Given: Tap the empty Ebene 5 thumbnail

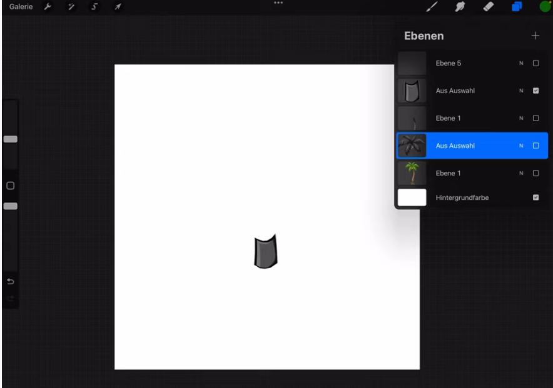Looking at the screenshot, I should [412, 63].
